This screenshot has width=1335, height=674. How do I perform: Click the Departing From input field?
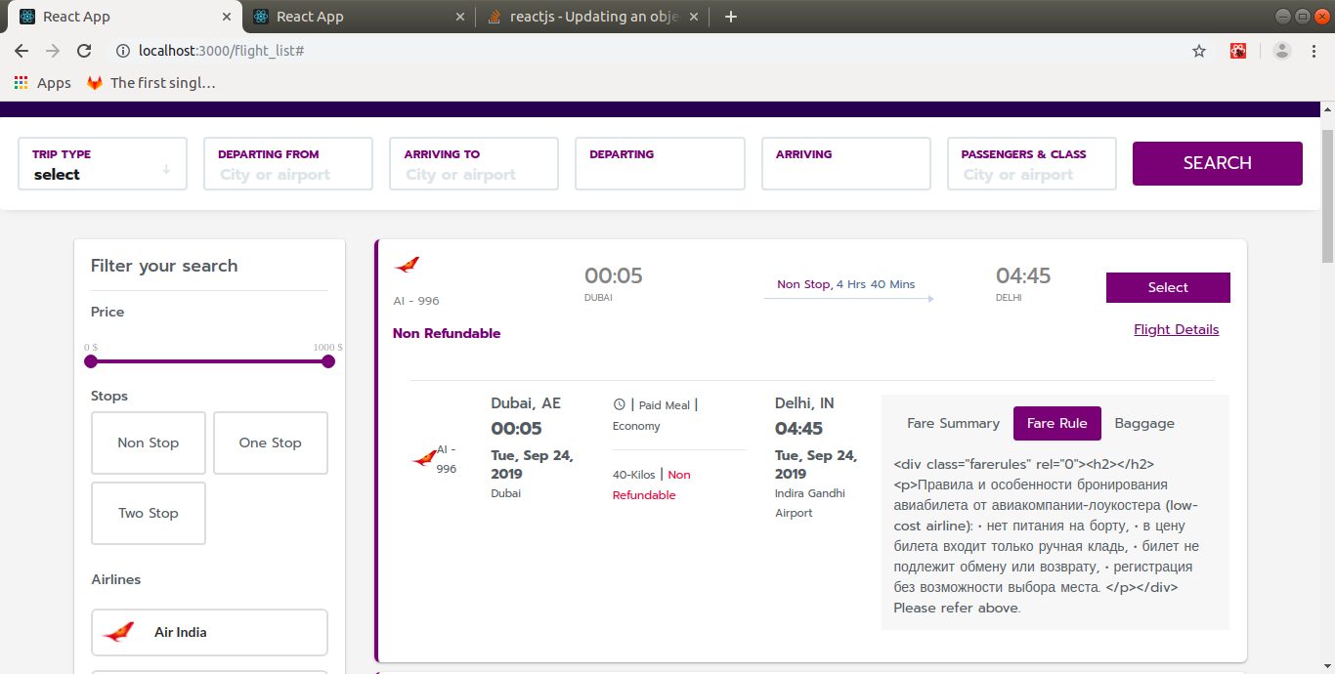tap(287, 174)
